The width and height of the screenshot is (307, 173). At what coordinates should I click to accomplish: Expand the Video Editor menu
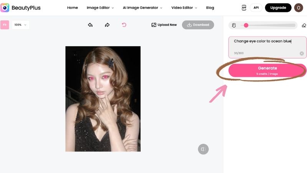tap(184, 8)
